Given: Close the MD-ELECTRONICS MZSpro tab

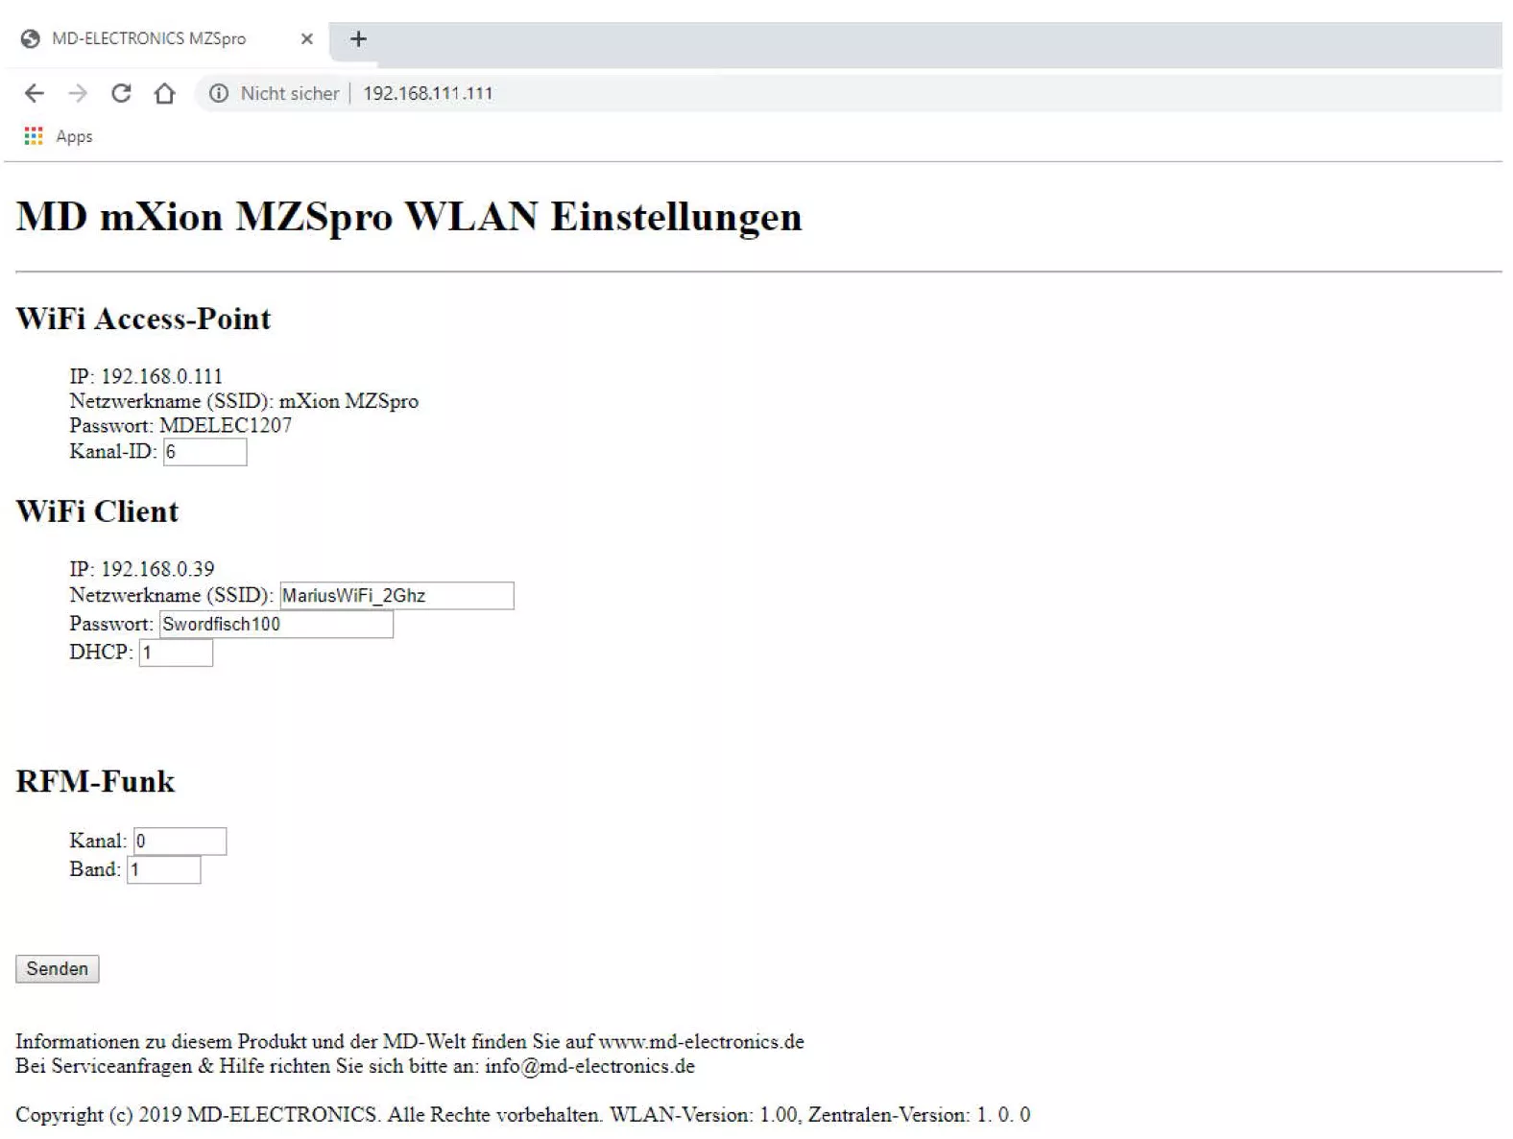Looking at the screenshot, I should [306, 39].
